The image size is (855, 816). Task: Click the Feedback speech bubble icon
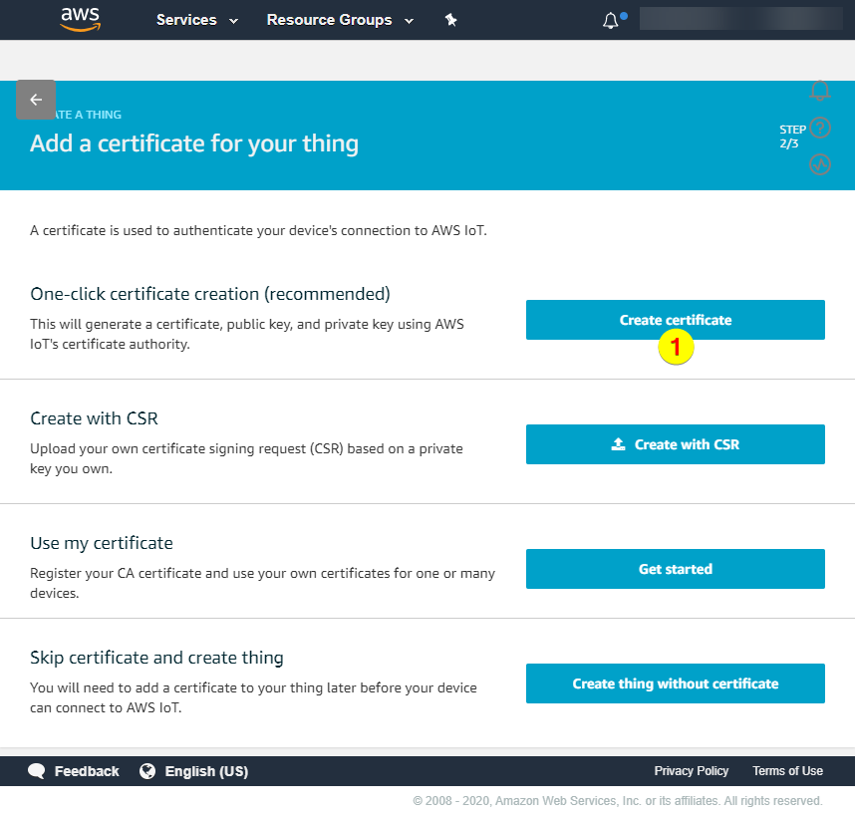37,771
